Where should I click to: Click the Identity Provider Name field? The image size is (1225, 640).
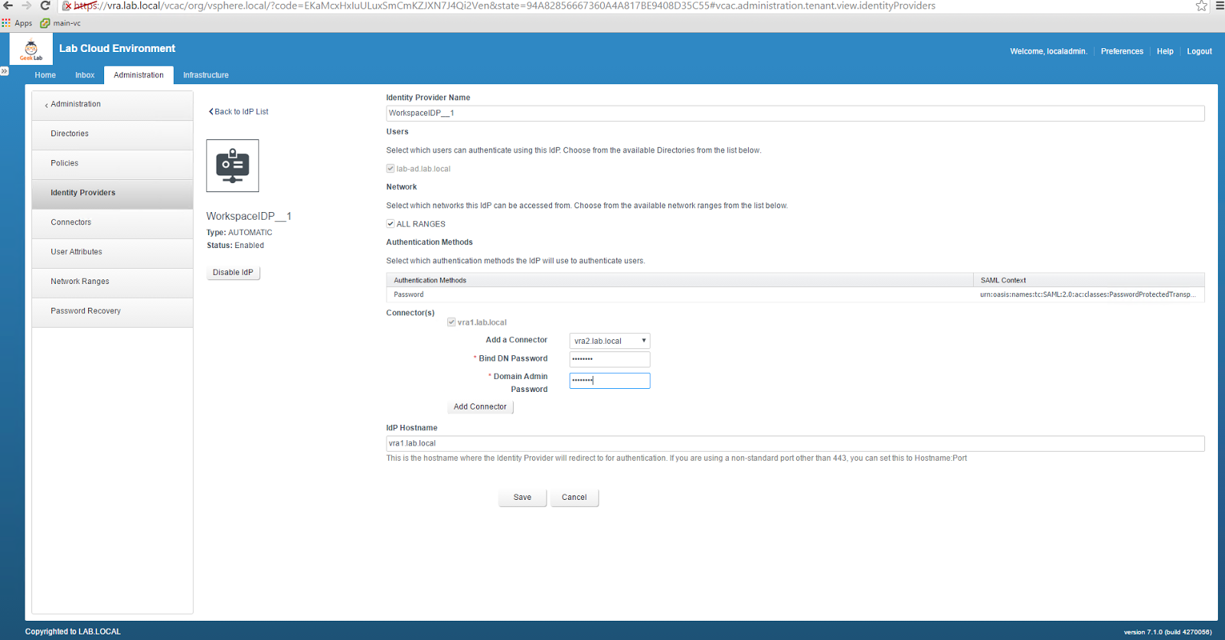795,113
